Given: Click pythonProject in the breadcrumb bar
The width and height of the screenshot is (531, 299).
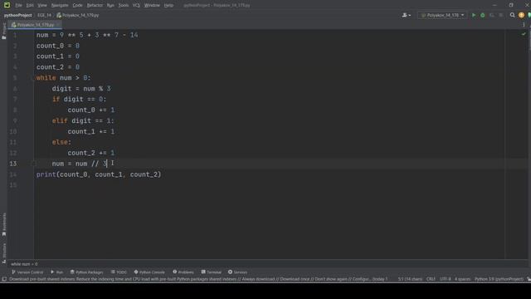Looking at the screenshot, I should [x=17, y=15].
